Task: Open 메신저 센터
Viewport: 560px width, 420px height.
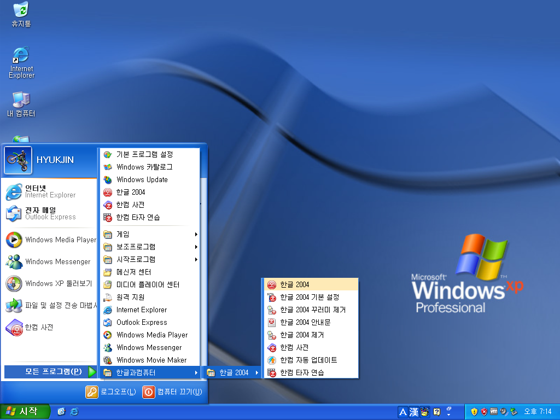Action: (x=150, y=272)
